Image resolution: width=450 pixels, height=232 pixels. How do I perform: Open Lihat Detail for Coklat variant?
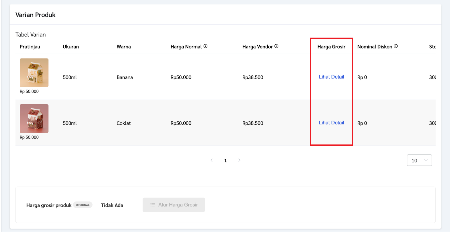pyautogui.click(x=331, y=123)
